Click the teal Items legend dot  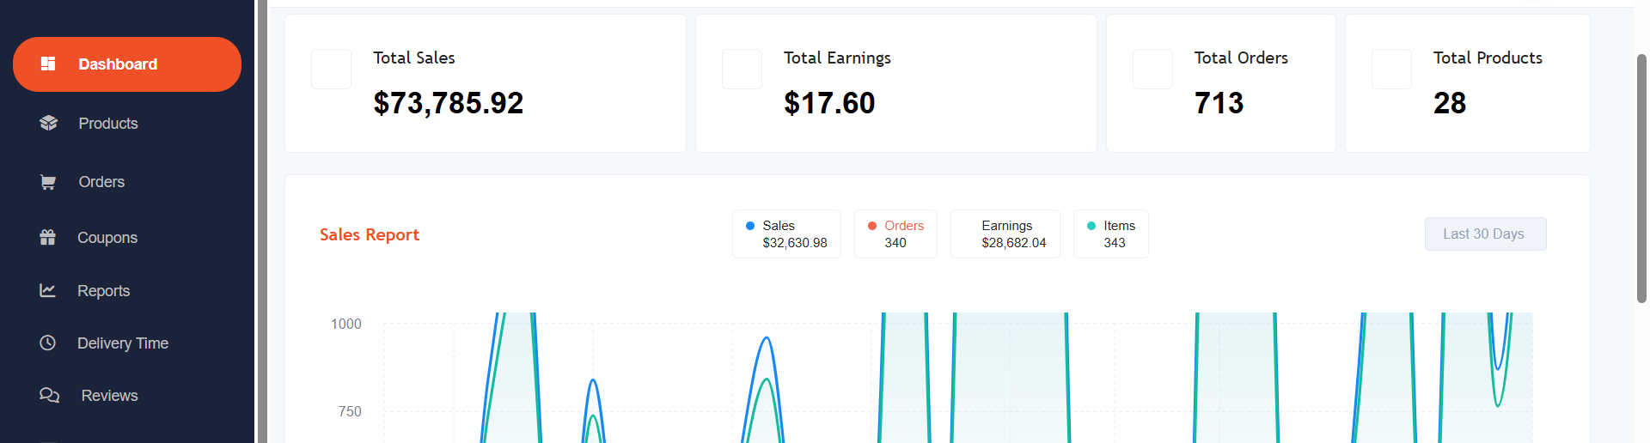point(1091,226)
